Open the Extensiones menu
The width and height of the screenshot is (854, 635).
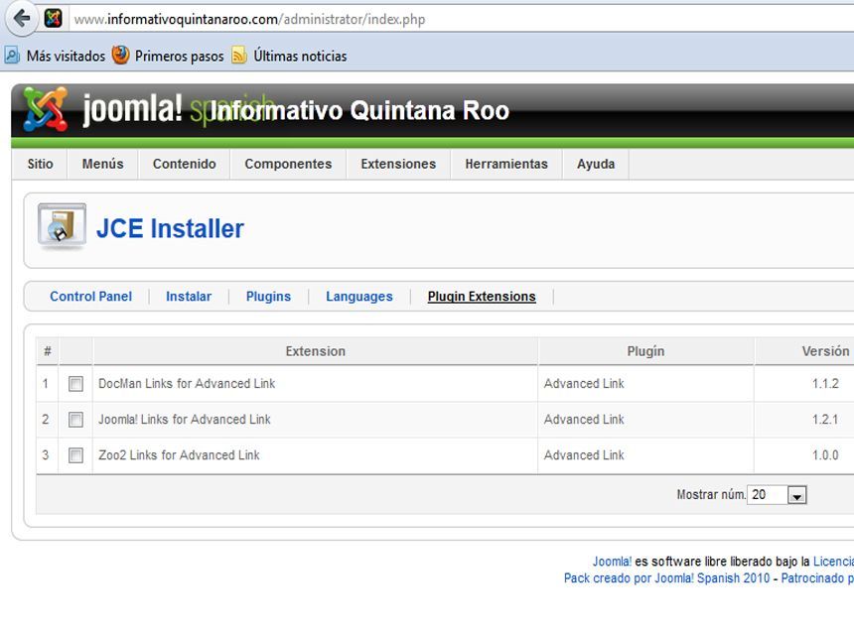pos(398,164)
